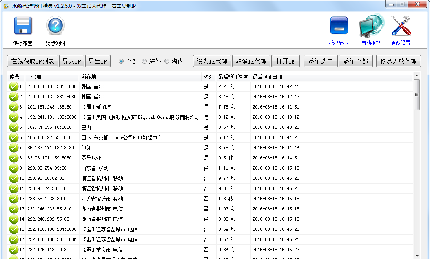Click green check icon of row 17
Screen dimensions: 430x268
pyautogui.click(x=14, y=250)
